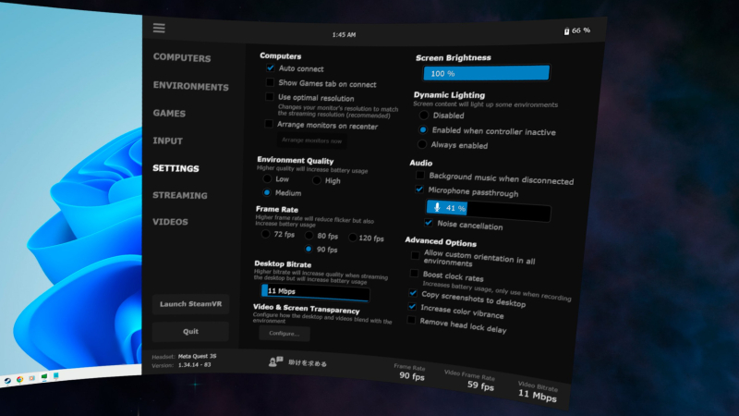Uncheck the Auto connect checkbox

270,68
